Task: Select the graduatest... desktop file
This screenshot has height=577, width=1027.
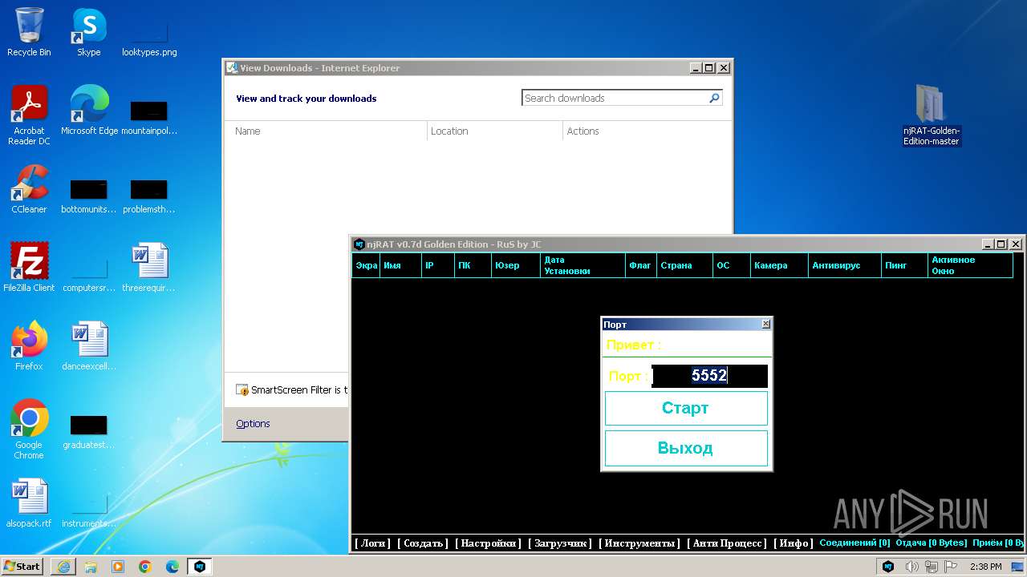Action: (x=89, y=433)
